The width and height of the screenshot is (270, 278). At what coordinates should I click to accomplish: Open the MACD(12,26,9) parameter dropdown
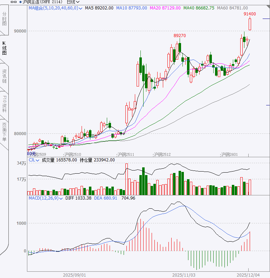click(61, 198)
